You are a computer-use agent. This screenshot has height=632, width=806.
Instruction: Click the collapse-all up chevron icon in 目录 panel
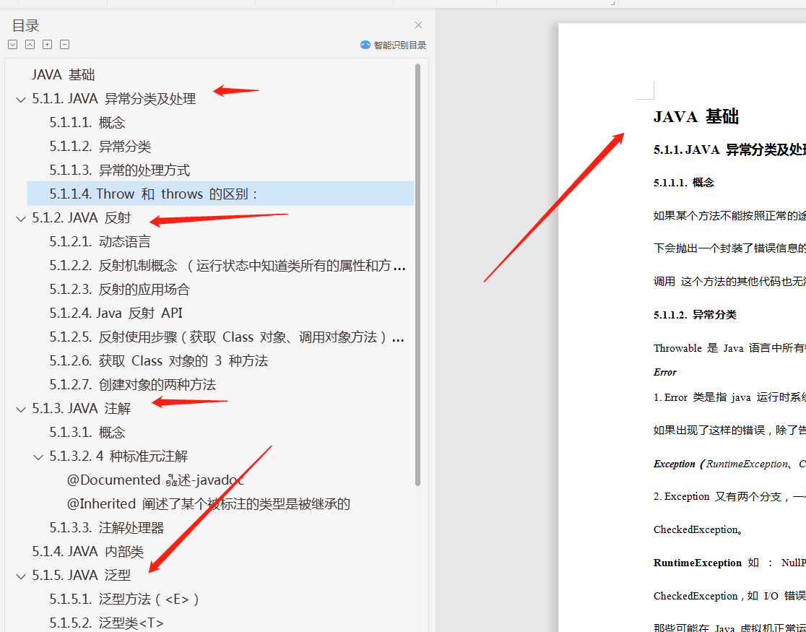click(30, 45)
